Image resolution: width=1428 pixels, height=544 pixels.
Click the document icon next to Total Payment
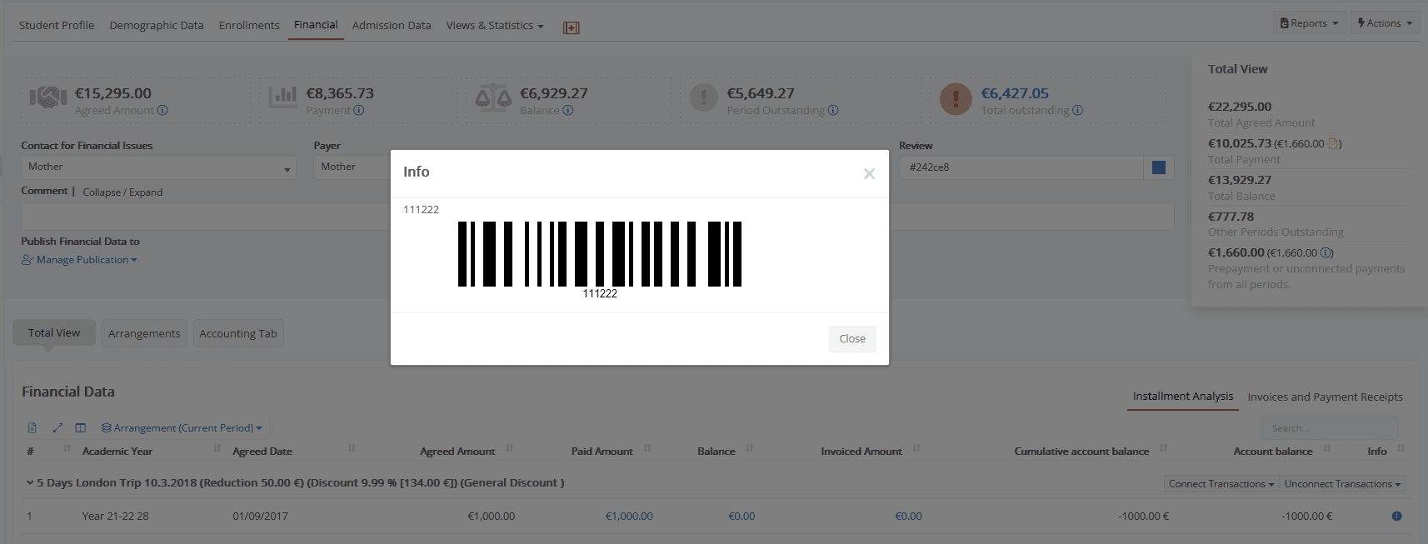click(1334, 143)
